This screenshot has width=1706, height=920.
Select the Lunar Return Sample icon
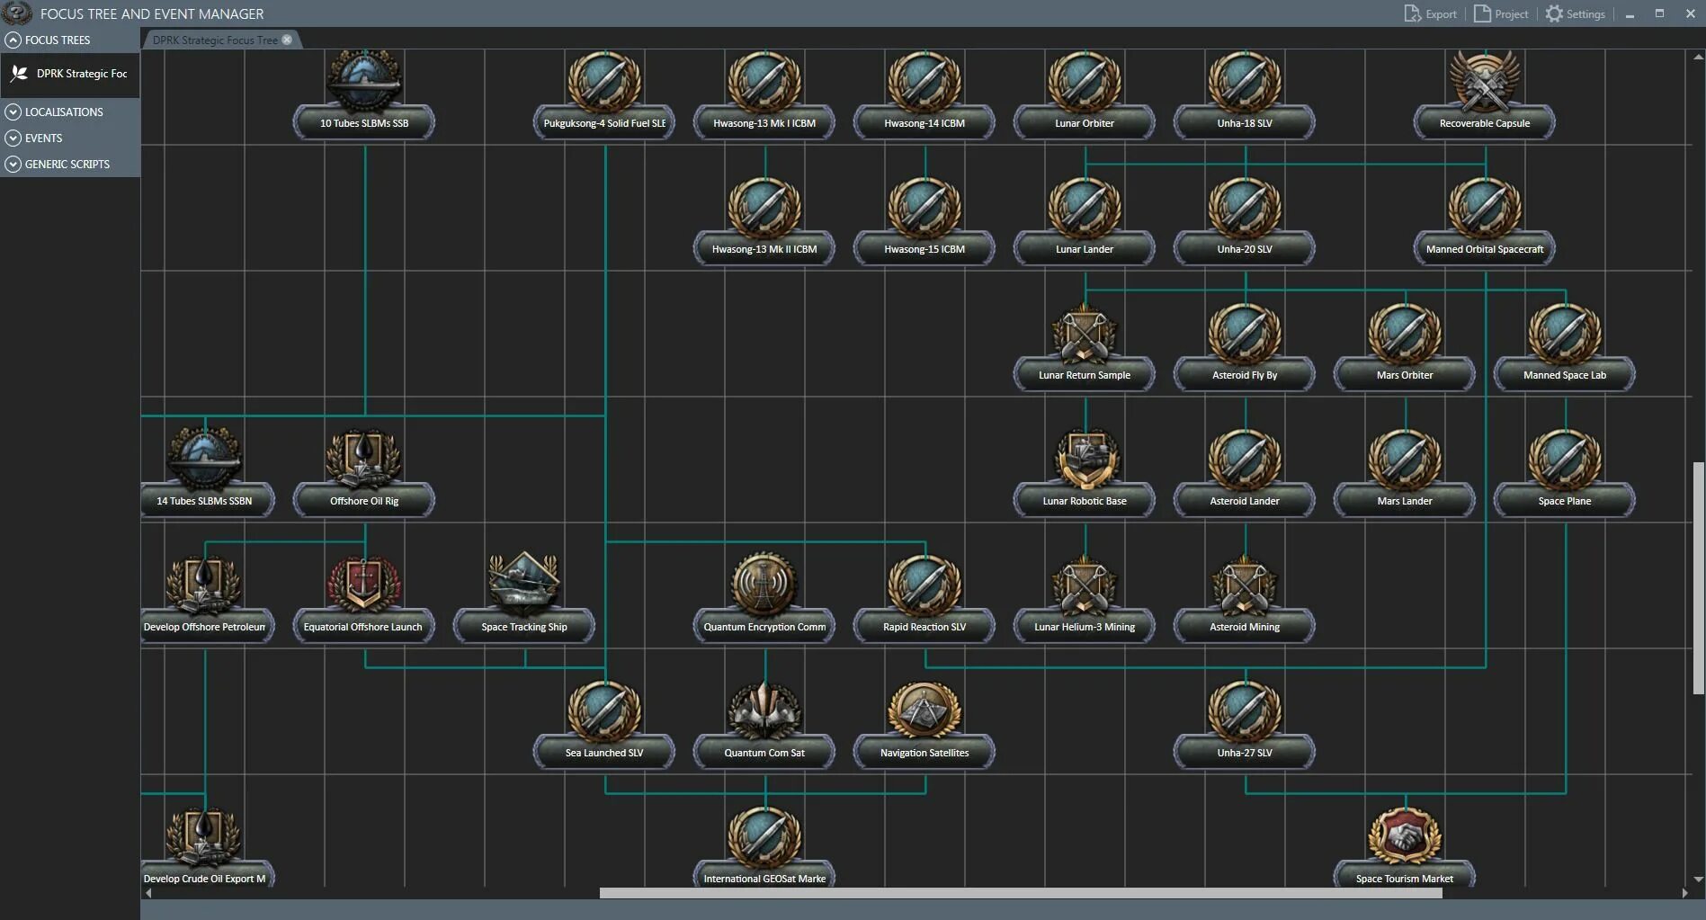coord(1085,333)
